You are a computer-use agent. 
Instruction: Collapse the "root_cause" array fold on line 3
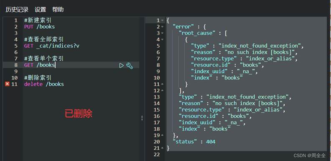[162, 33]
